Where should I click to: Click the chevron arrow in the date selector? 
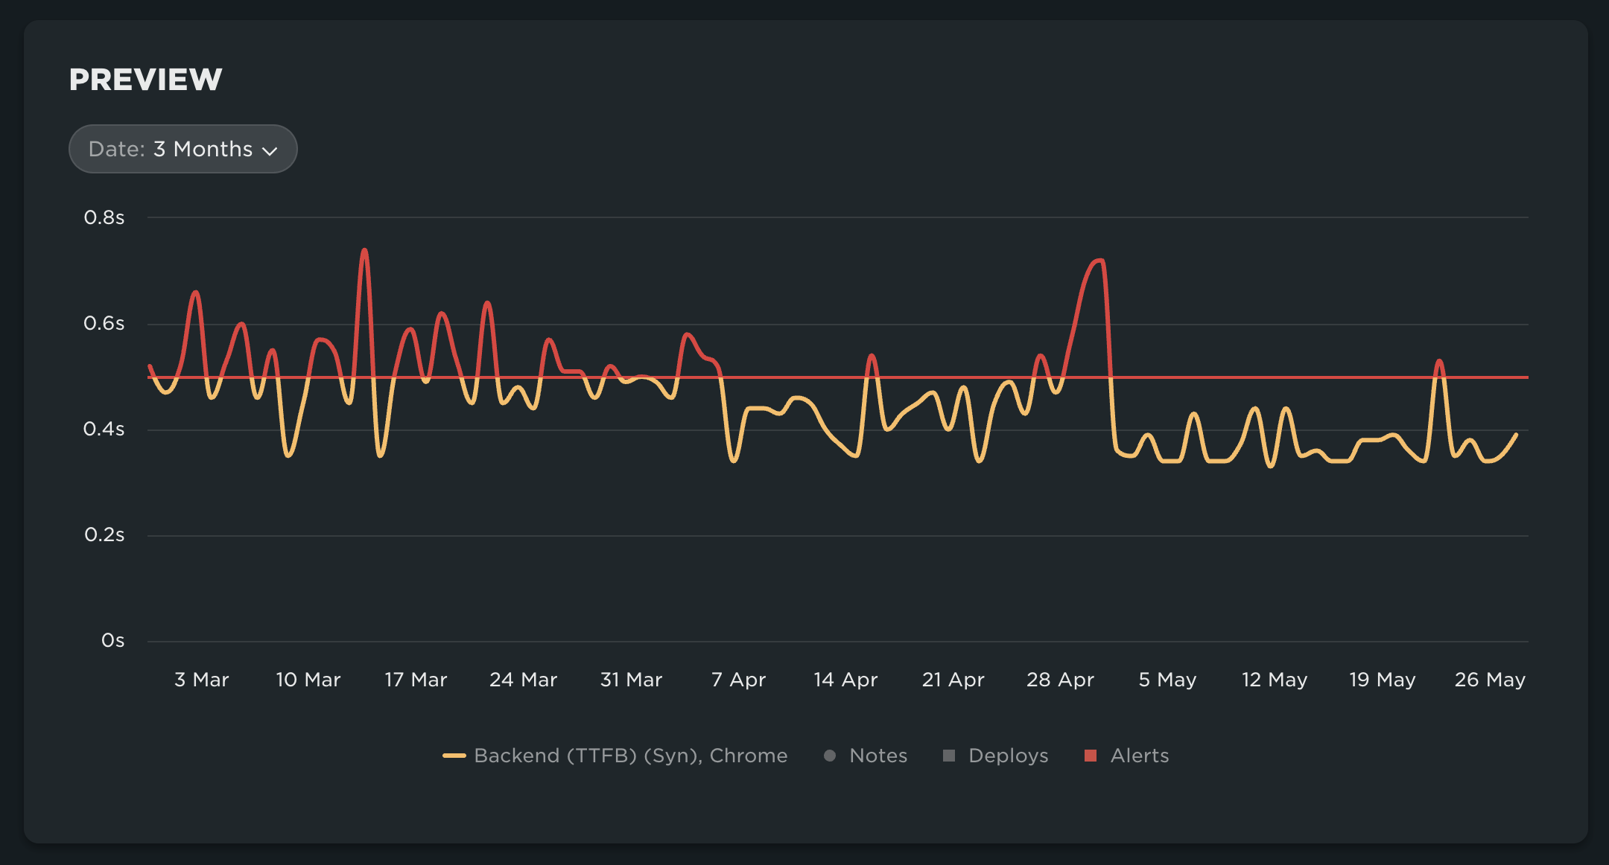pos(270,150)
